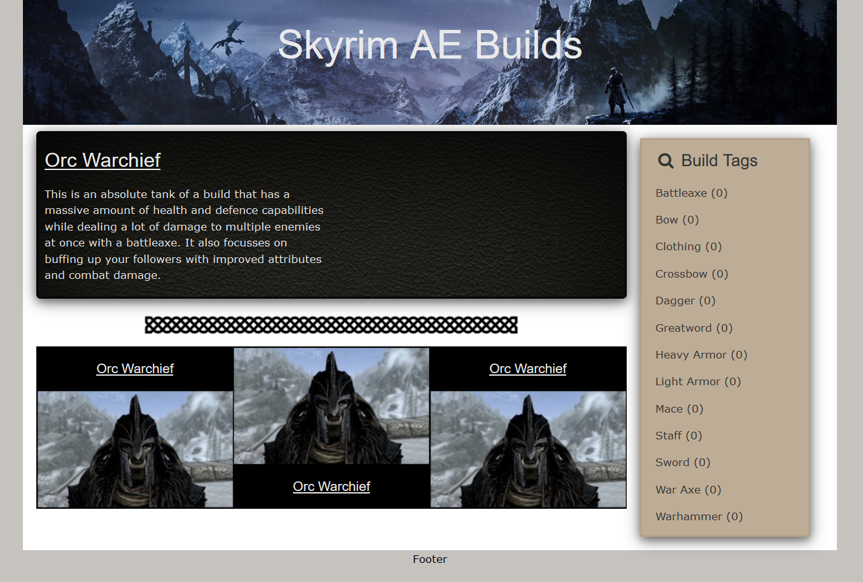Screen dimensions: 863x582
Task: Select the right card's orc helmet thumbnail
Action: pos(528,450)
